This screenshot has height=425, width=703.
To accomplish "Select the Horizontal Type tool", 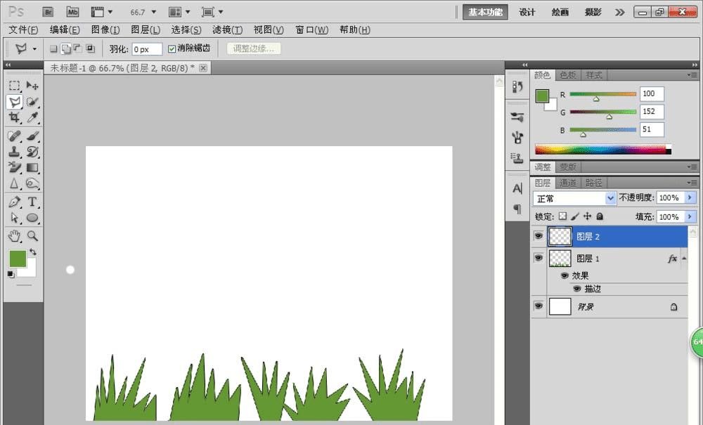I will click(32, 202).
